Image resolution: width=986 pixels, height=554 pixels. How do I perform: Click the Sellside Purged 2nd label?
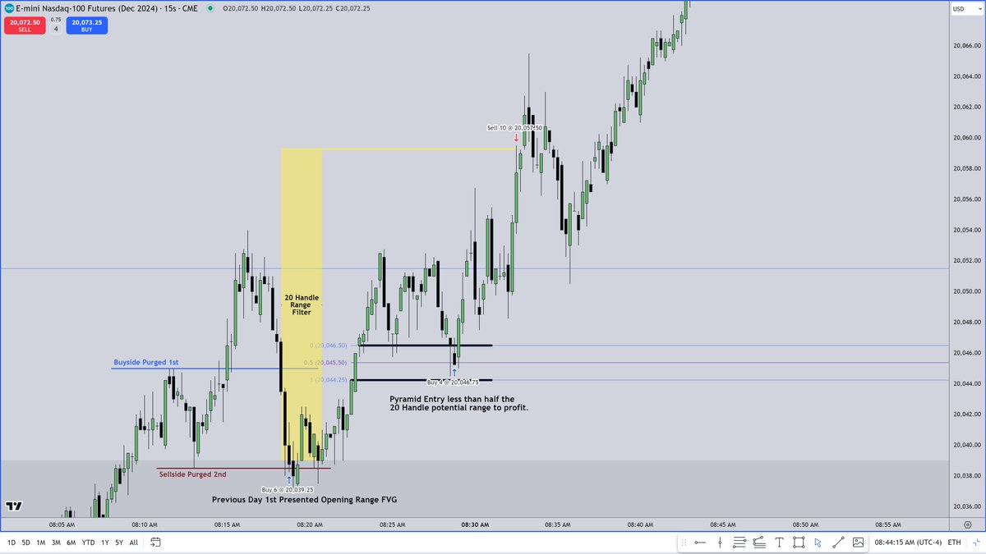[x=192, y=474]
